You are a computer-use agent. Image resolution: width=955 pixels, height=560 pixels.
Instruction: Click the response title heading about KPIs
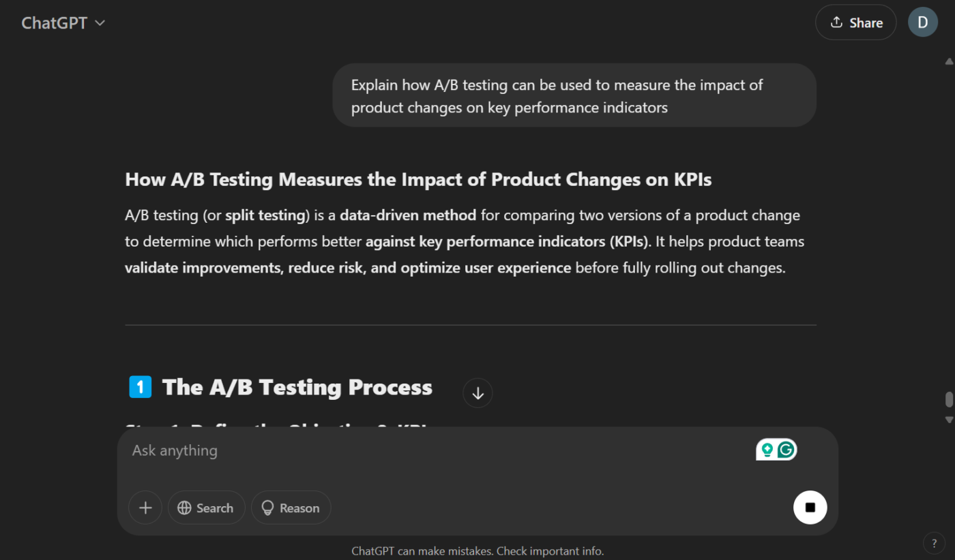pyautogui.click(x=418, y=180)
